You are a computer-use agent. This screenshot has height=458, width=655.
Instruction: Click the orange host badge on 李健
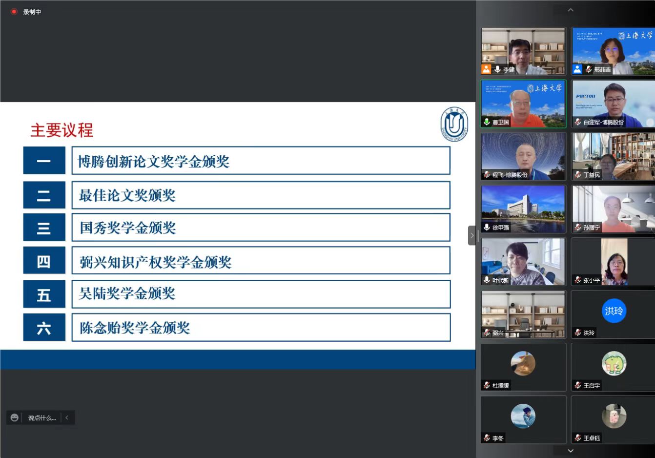coord(486,69)
